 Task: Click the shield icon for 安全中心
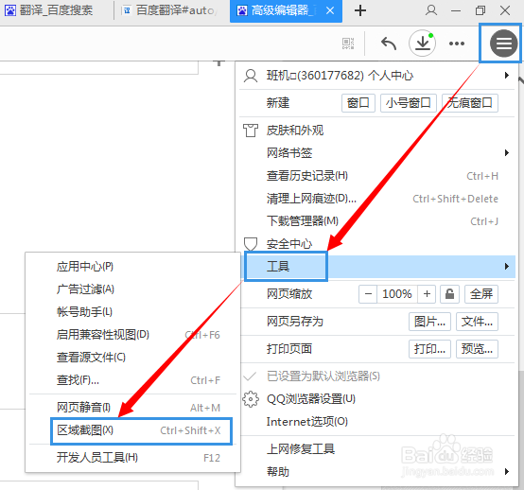coord(251,244)
